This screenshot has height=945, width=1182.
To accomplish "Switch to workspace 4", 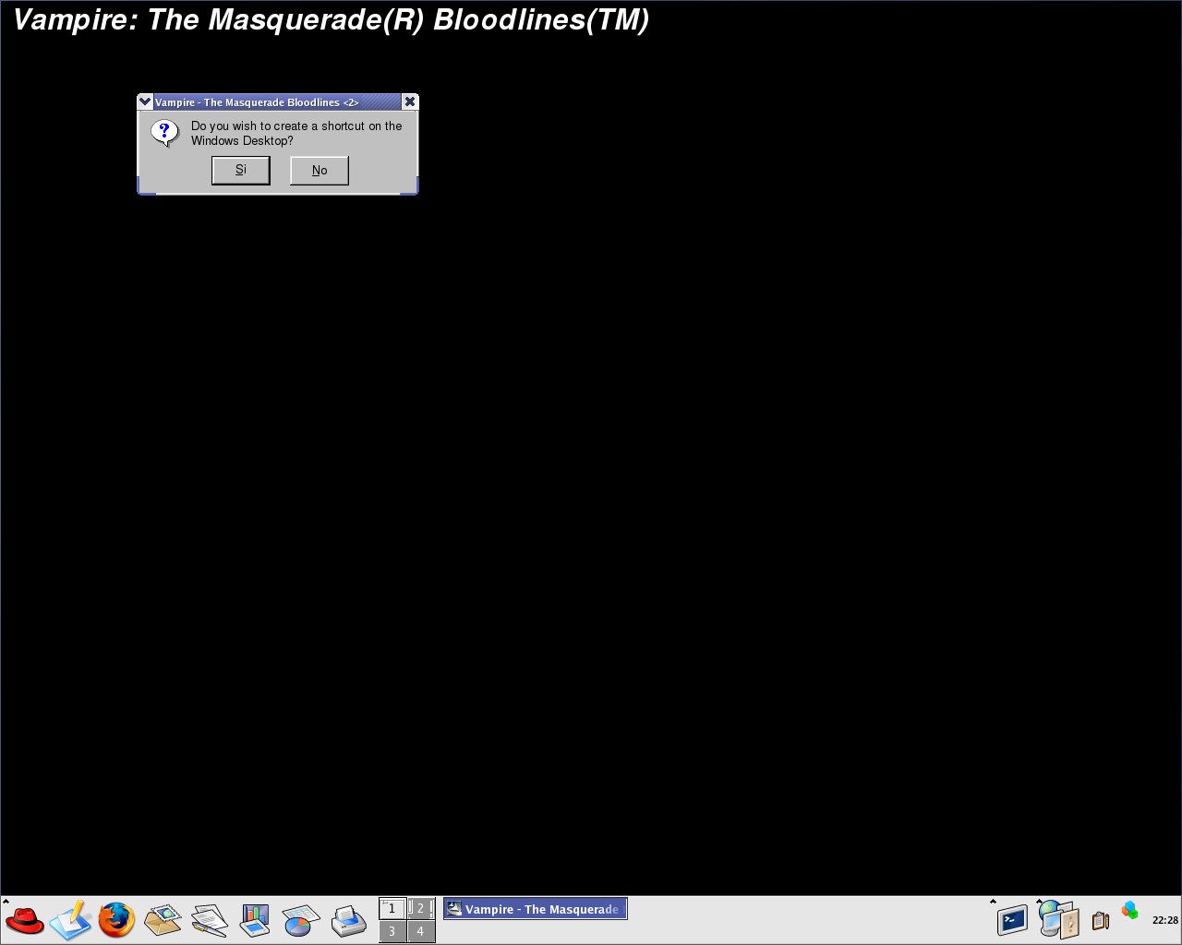I will click(421, 931).
